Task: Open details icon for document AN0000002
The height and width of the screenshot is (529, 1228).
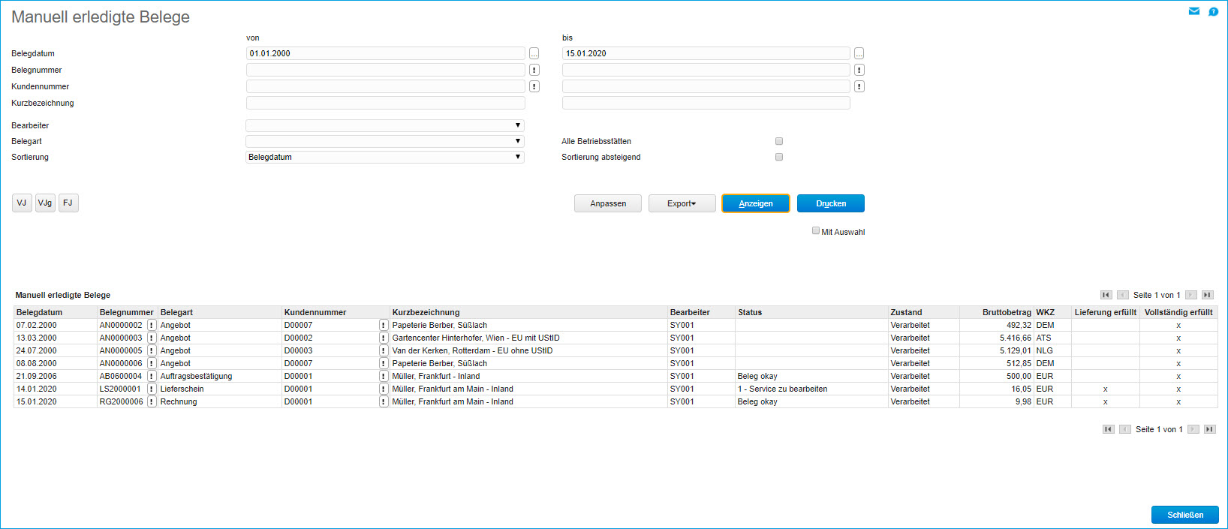Action: (x=152, y=326)
